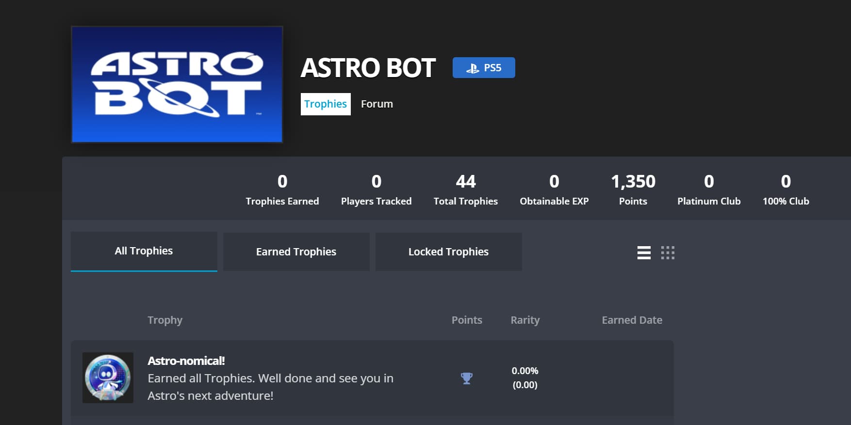Sort by the Points column header
The height and width of the screenshot is (425, 851).
point(467,320)
